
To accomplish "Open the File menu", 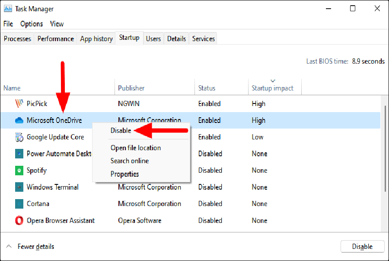I will tap(8, 24).
